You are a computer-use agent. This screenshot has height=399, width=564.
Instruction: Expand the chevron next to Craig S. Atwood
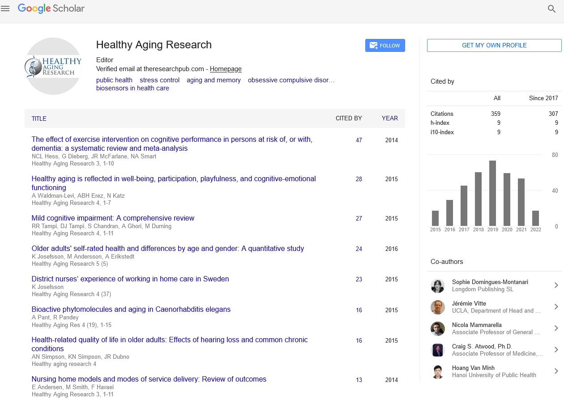pyautogui.click(x=556, y=350)
